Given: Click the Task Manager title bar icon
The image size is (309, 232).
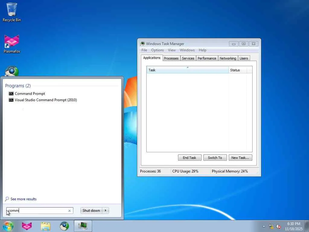Looking at the screenshot, I should pos(142,43).
